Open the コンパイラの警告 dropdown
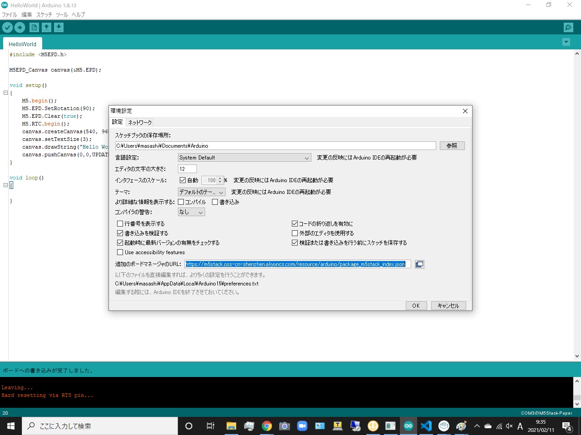The image size is (581, 435). click(192, 212)
